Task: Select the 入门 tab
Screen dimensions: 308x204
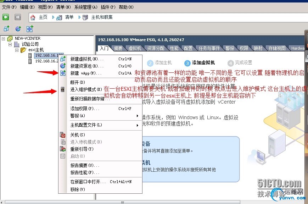Action: pyautogui.click(x=104, y=48)
